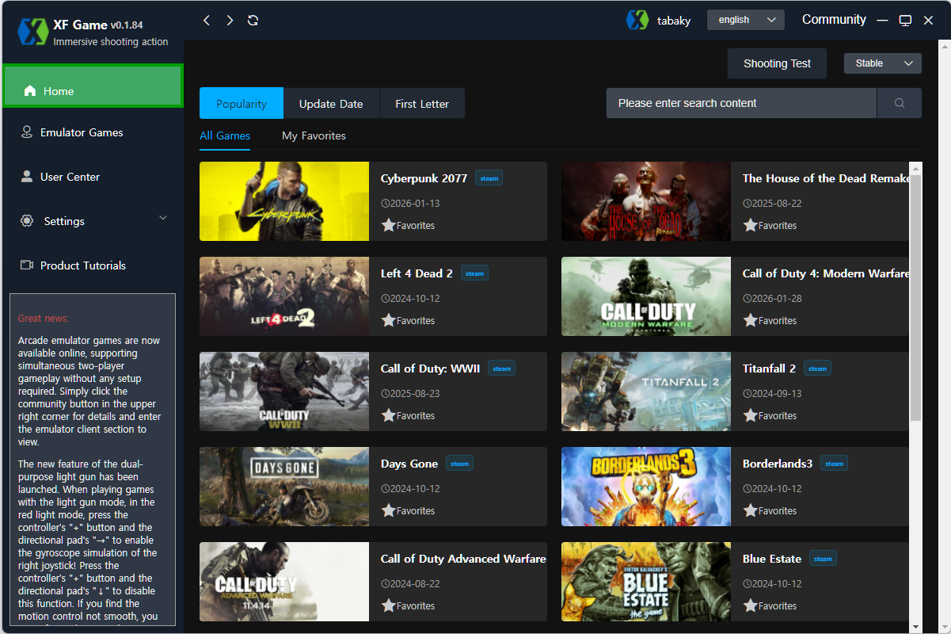Click the Steam badge next to Cyberpunk 2077
The width and height of the screenshot is (951, 634).
489,178
